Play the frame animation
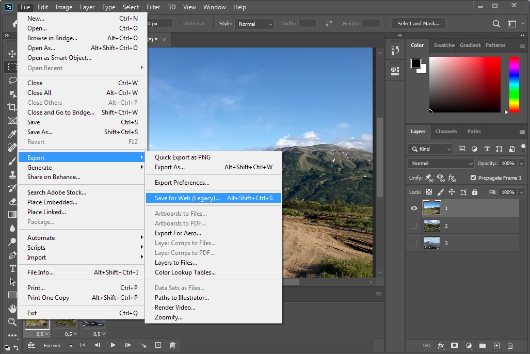 click(113, 346)
